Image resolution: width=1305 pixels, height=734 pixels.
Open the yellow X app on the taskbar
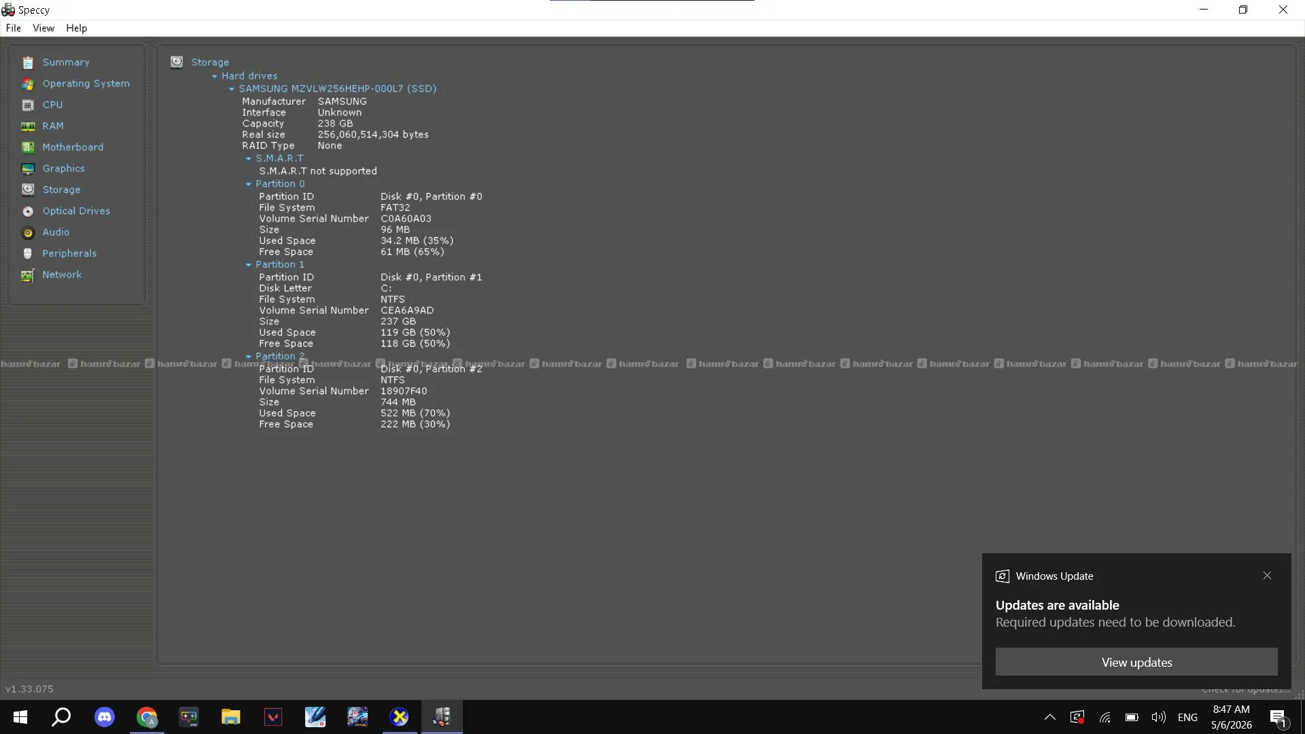400,717
